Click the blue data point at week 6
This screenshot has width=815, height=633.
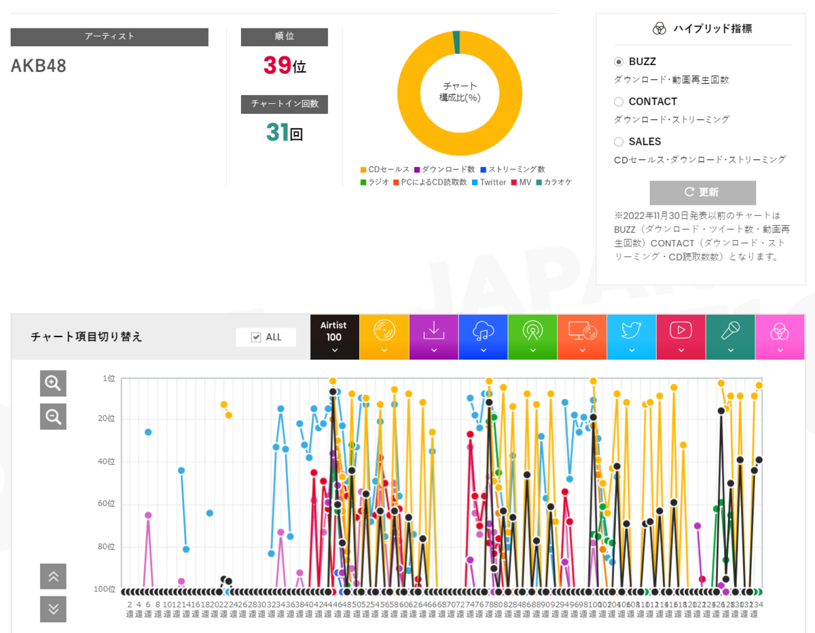[x=148, y=432]
